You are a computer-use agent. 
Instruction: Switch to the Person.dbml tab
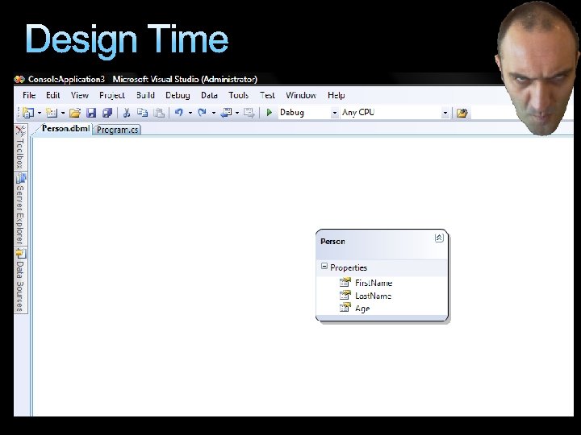point(64,129)
